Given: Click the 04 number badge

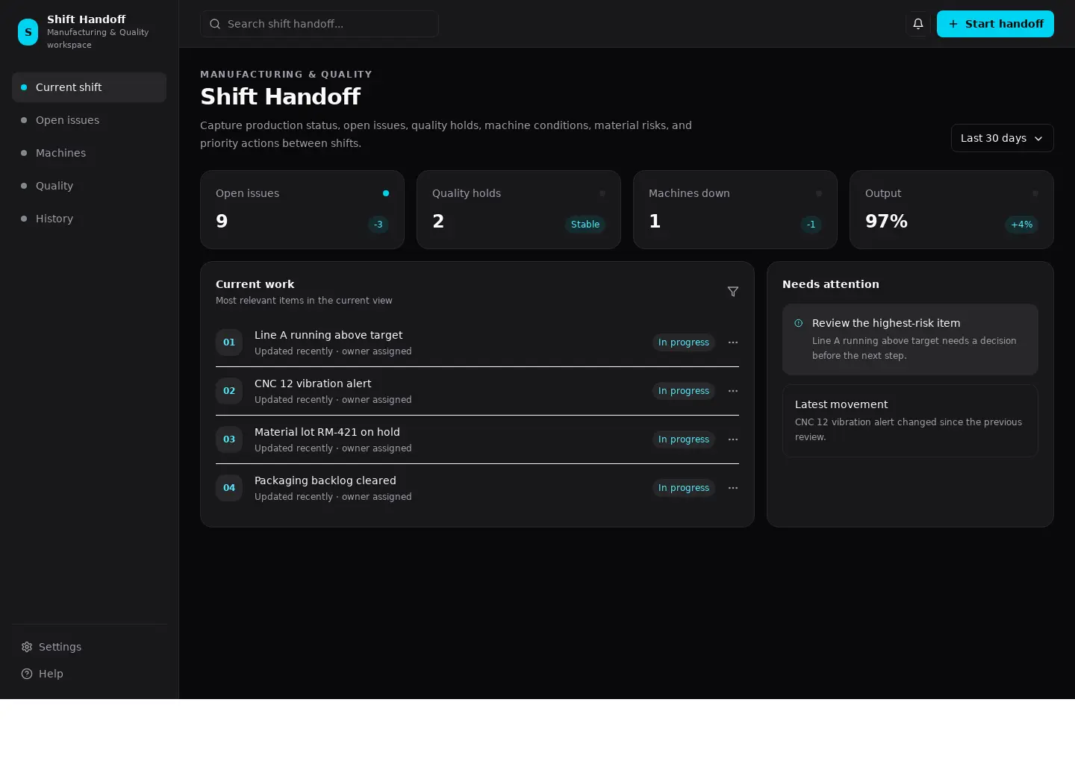Looking at the screenshot, I should (229, 488).
